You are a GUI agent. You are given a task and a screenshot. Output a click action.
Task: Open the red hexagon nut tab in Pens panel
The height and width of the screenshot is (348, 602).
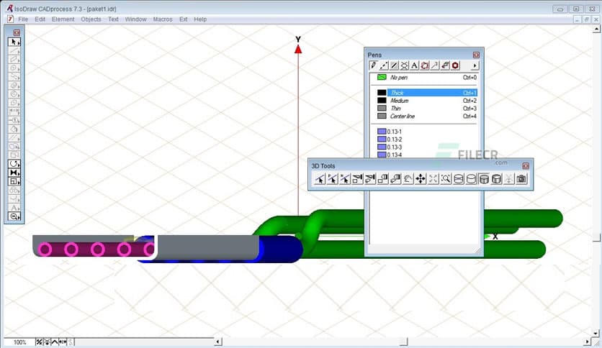(x=455, y=65)
